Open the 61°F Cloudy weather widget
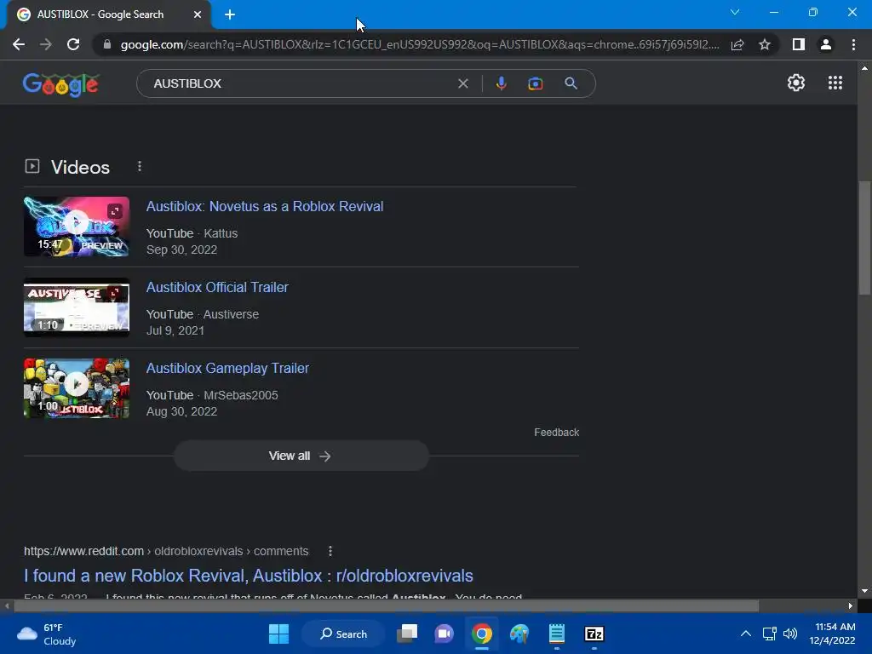The width and height of the screenshot is (872, 654). pos(47,634)
